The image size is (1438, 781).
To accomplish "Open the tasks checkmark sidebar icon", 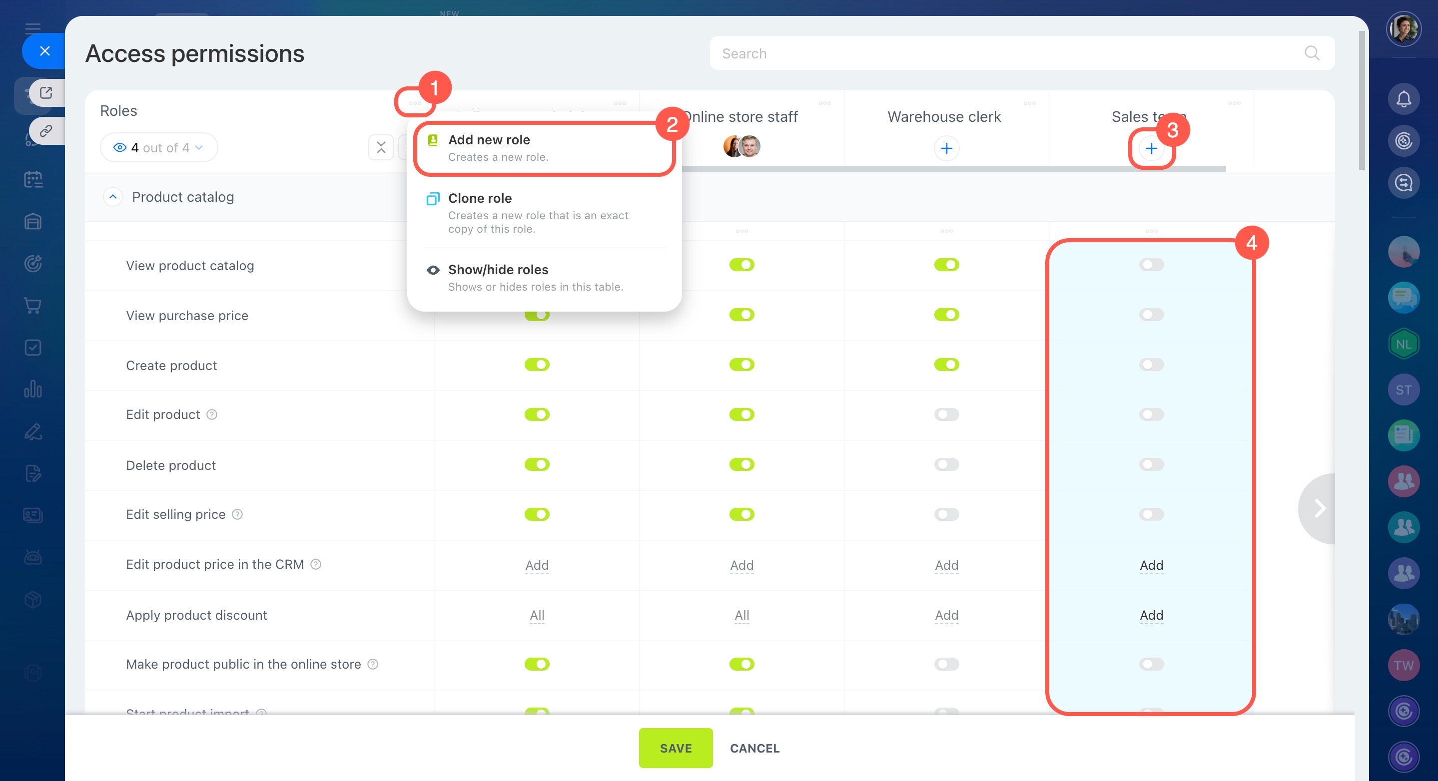I will coord(33,348).
